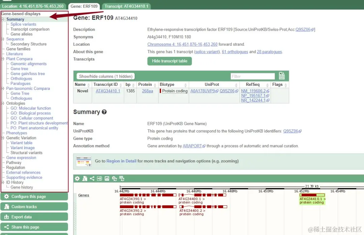Open Variant table in sidebar

pyautogui.click(x=21, y=143)
